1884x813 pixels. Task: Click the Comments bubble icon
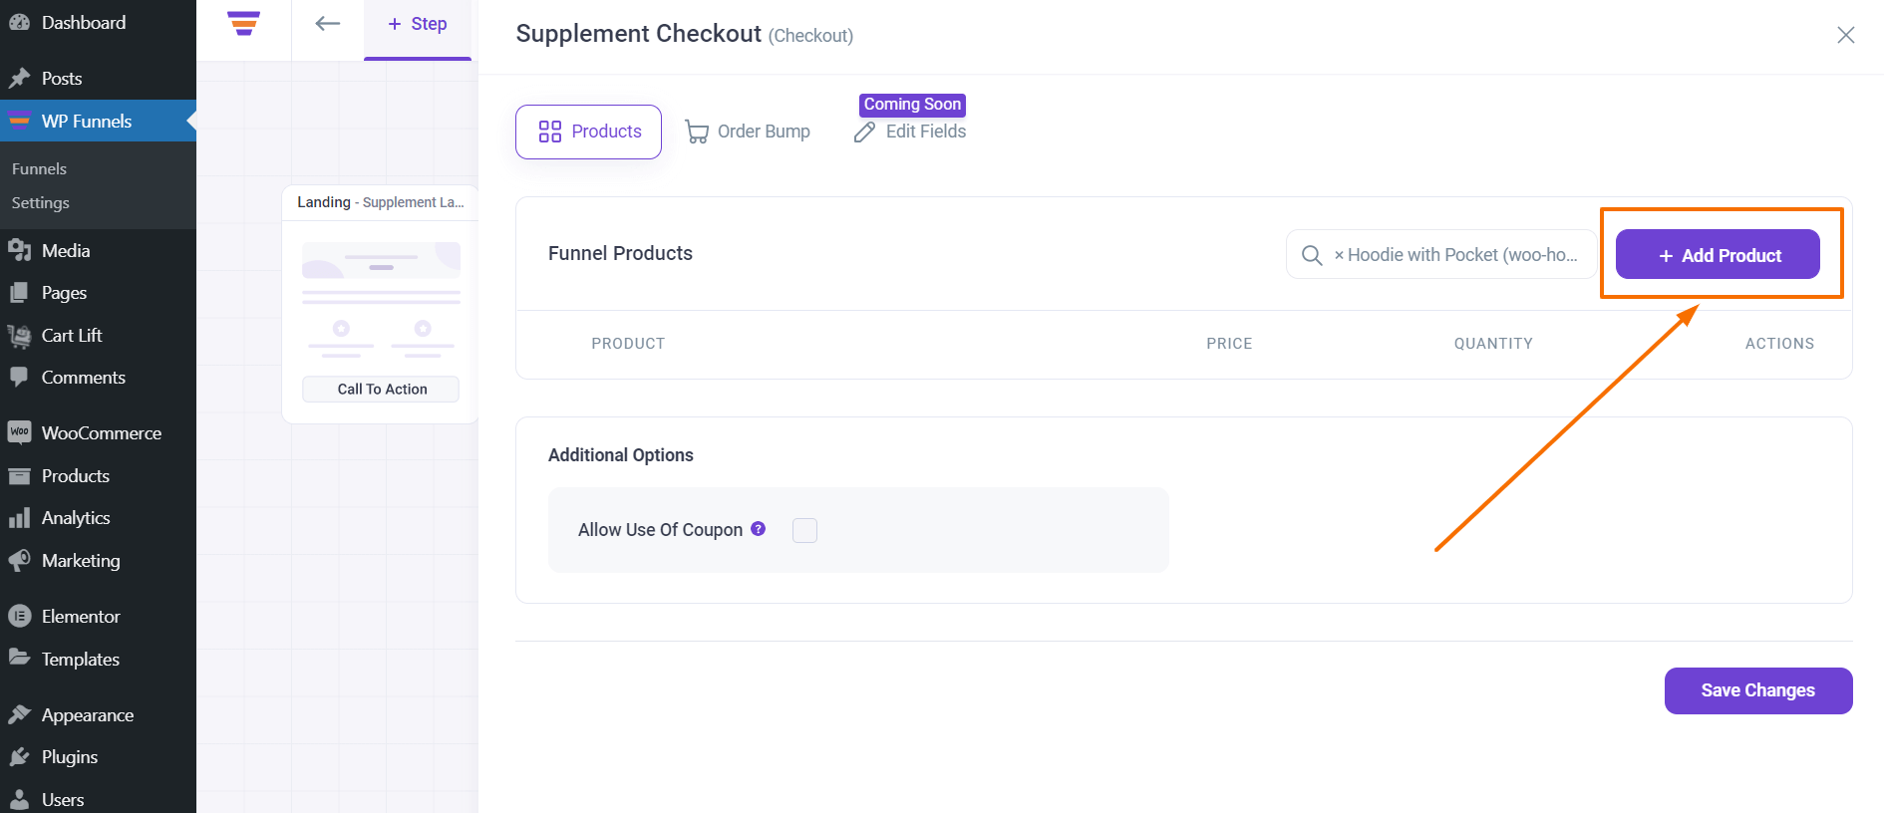[x=19, y=377]
